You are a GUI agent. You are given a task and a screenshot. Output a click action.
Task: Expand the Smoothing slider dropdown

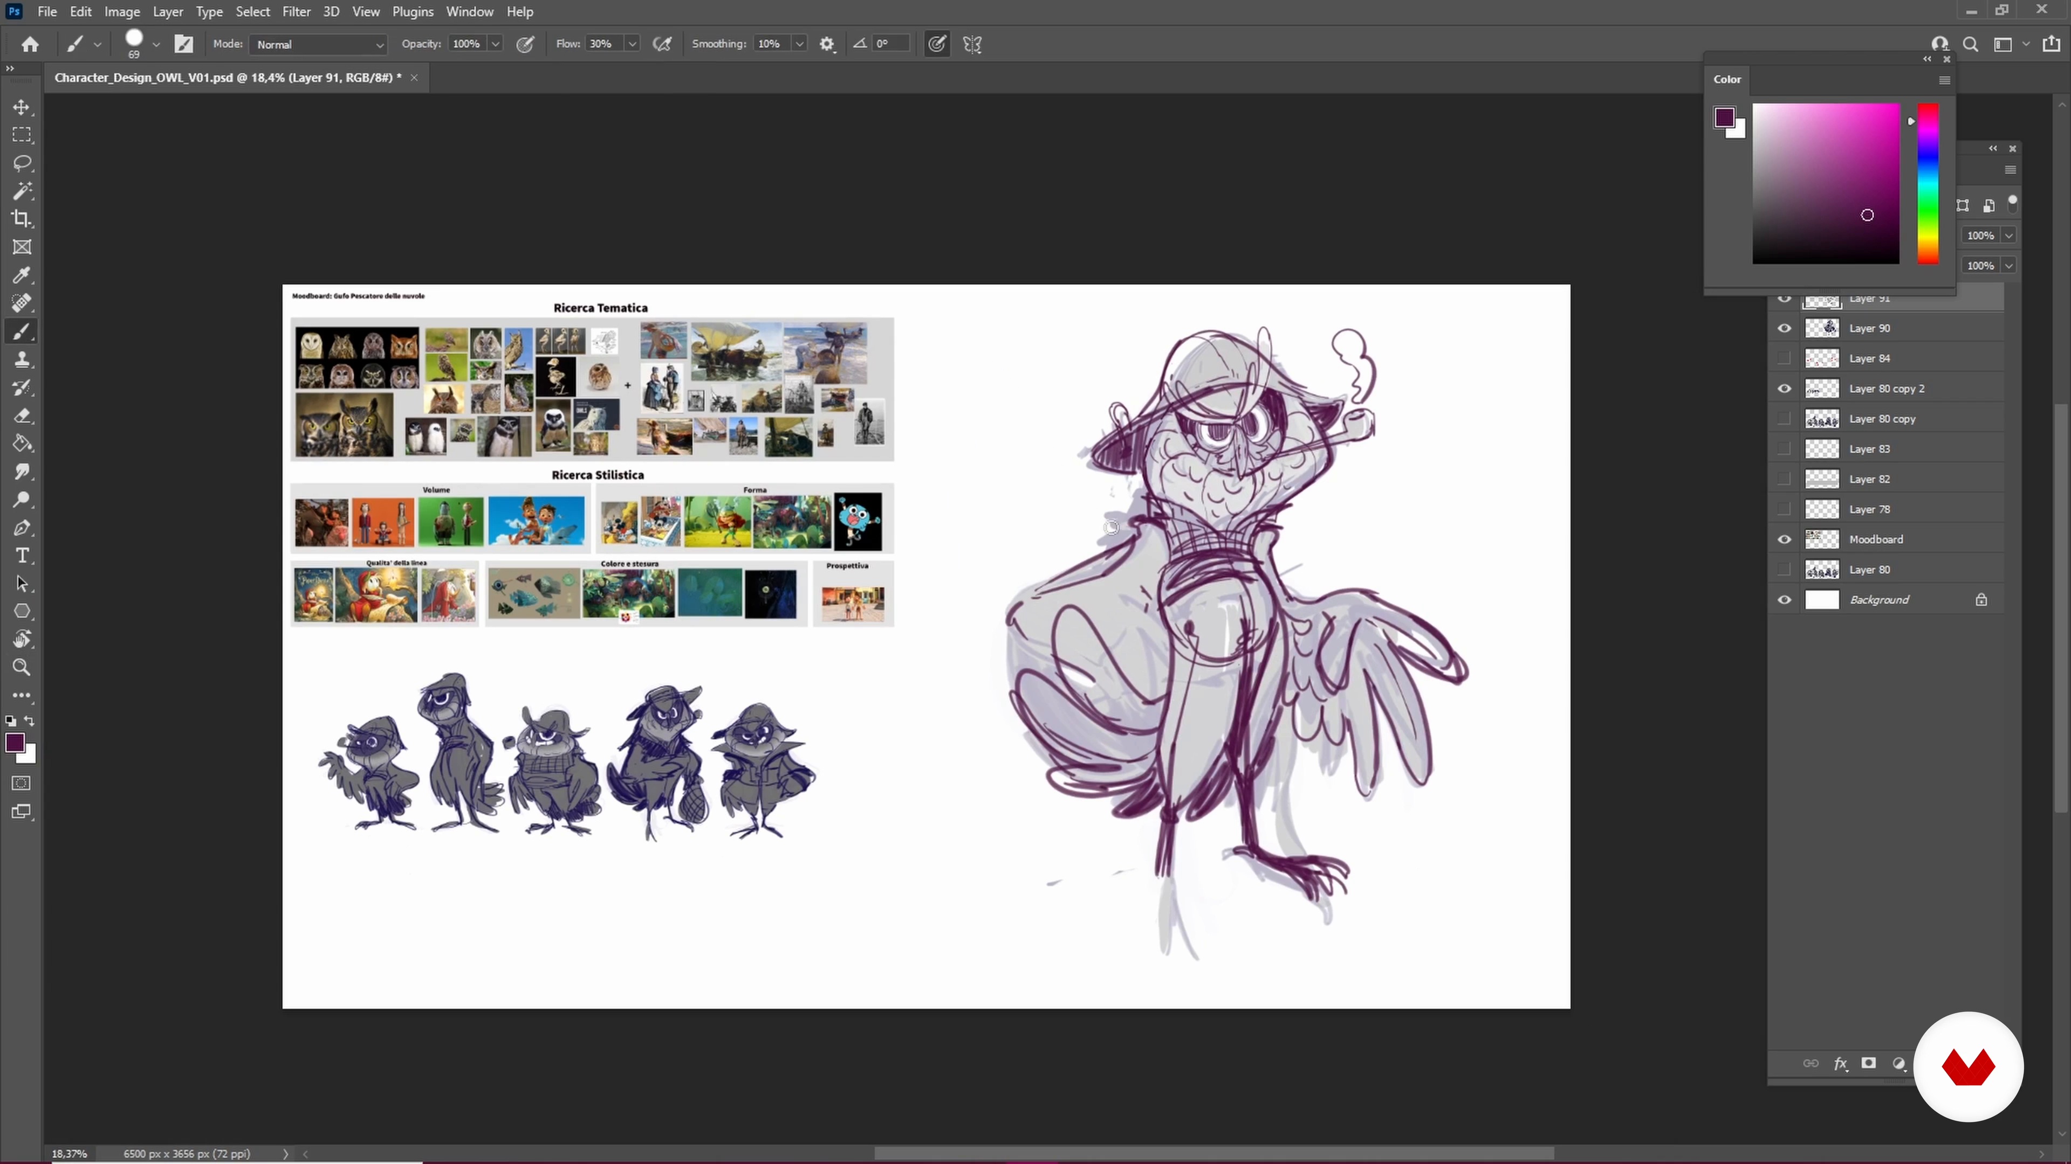799,44
